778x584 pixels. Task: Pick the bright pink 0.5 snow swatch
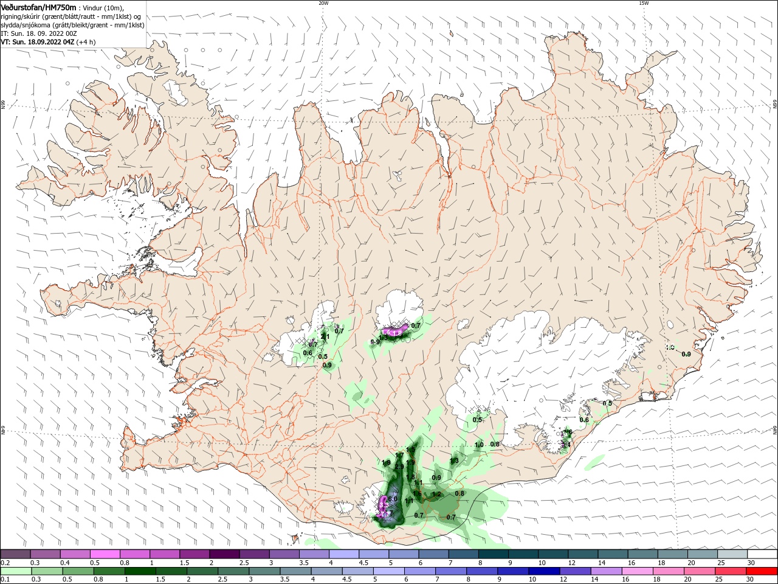105,554
